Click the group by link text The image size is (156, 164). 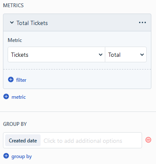[22, 156]
